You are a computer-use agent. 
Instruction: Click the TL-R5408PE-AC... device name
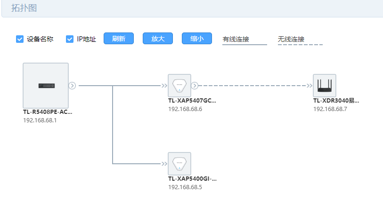coord(48,112)
